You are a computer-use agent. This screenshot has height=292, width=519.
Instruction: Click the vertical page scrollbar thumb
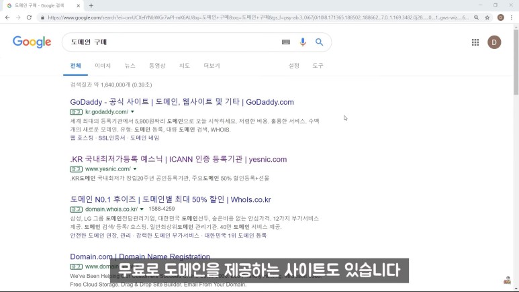click(x=516, y=62)
